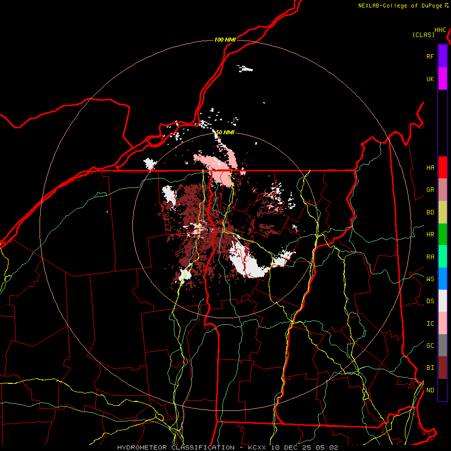Click the brown BI legend swatch

point(442,368)
